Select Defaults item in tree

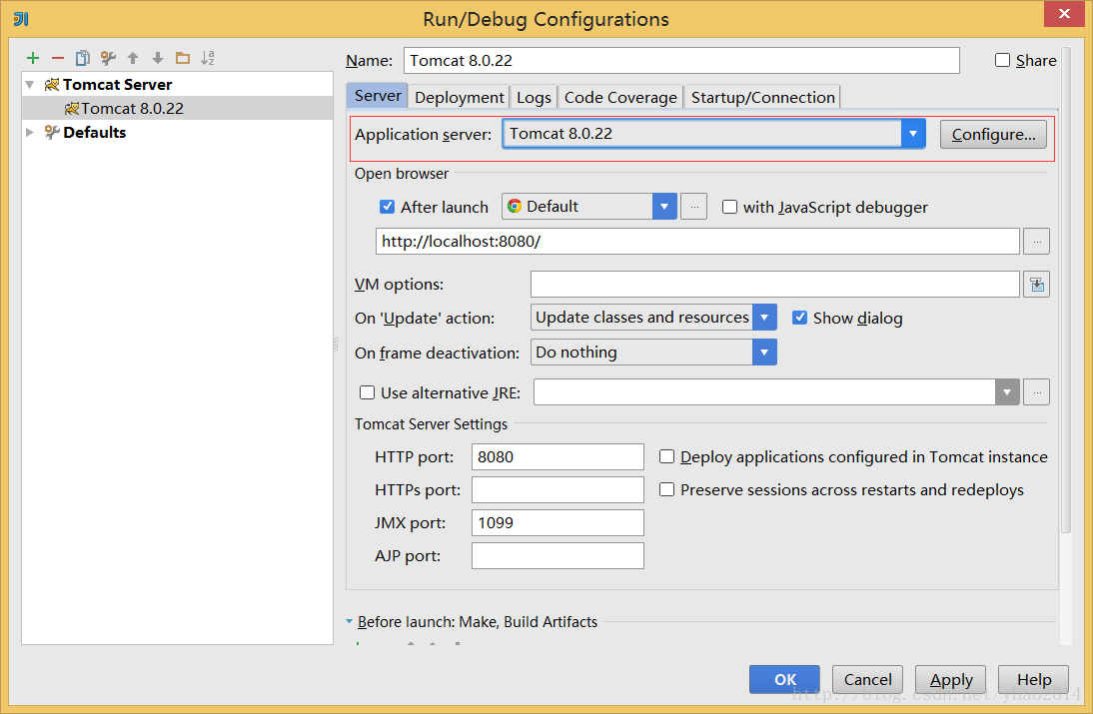[94, 132]
